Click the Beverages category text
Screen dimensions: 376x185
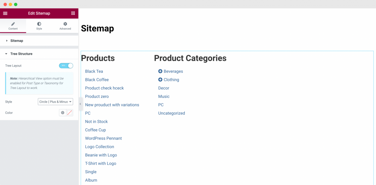coord(173,71)
